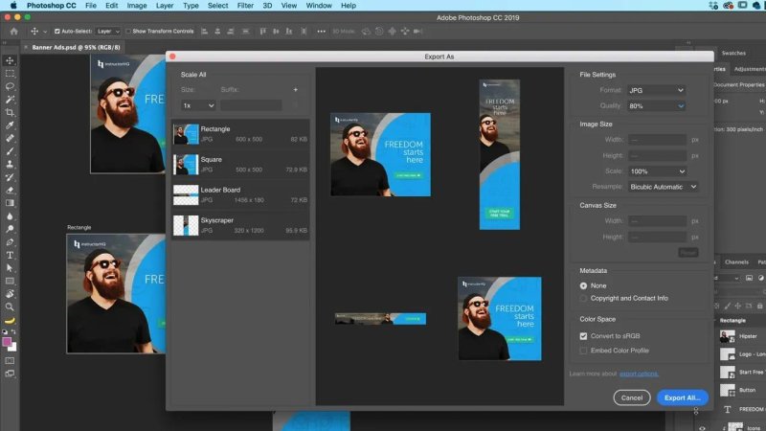Select the Blur tool

click(10, 216)
